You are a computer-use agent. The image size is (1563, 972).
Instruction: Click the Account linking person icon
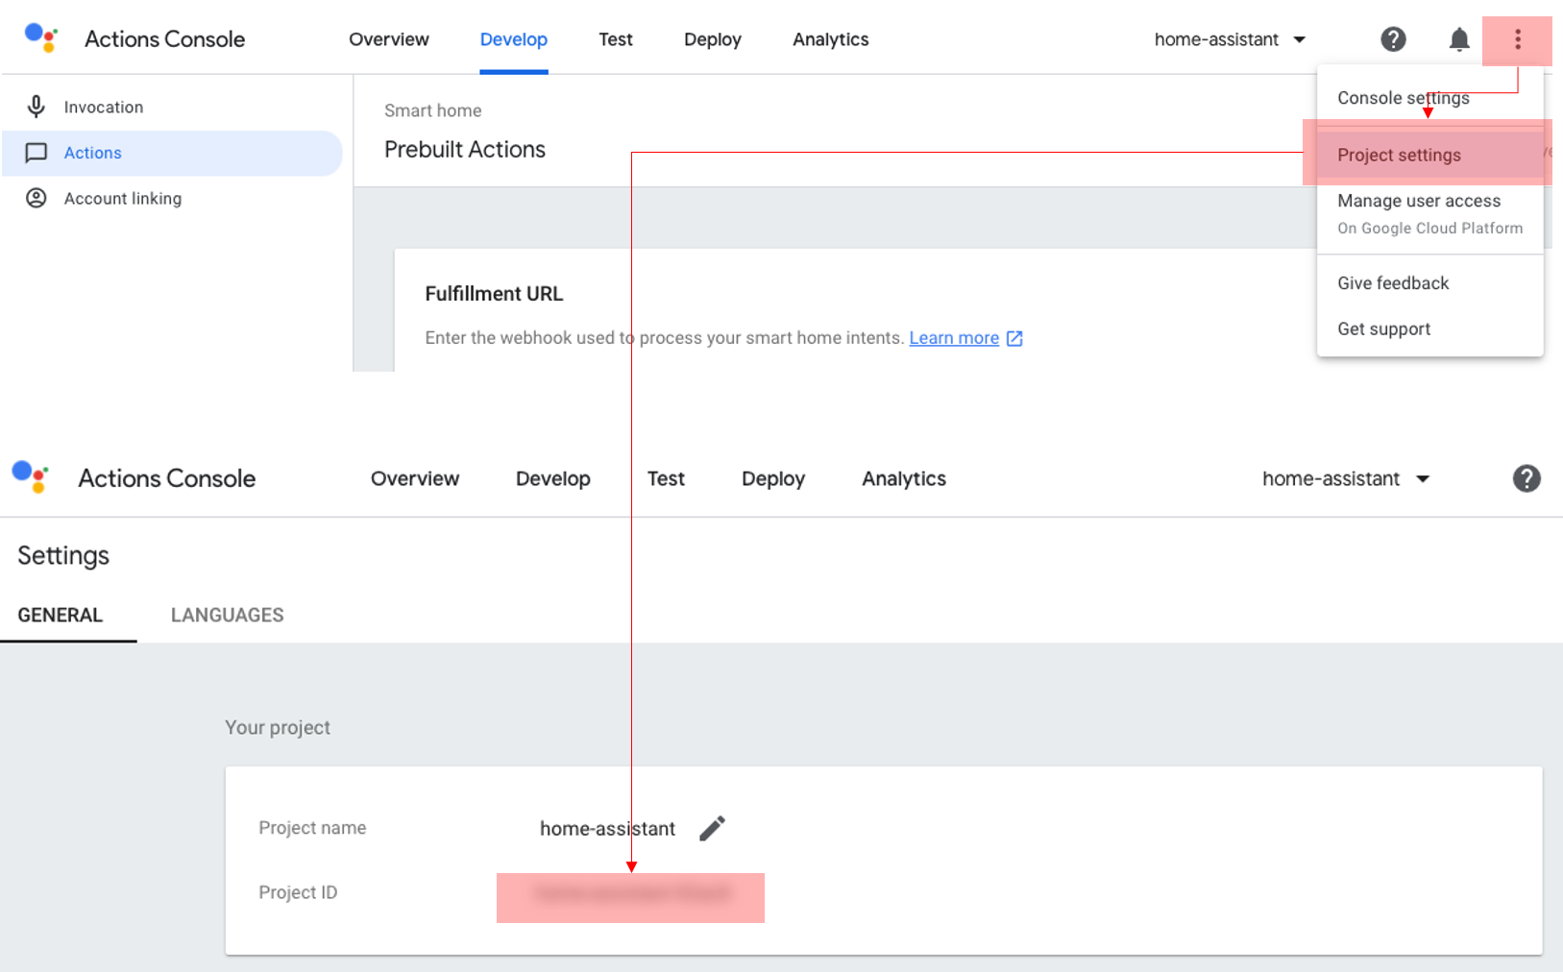click(37, 198)
